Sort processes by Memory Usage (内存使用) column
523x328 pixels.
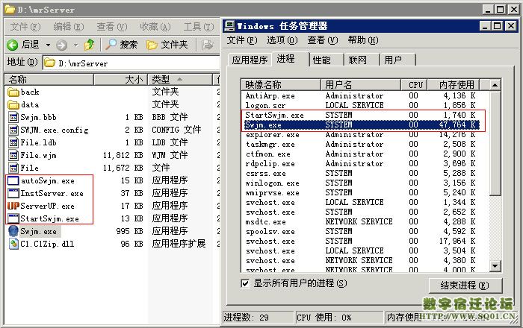coord(454,85)
